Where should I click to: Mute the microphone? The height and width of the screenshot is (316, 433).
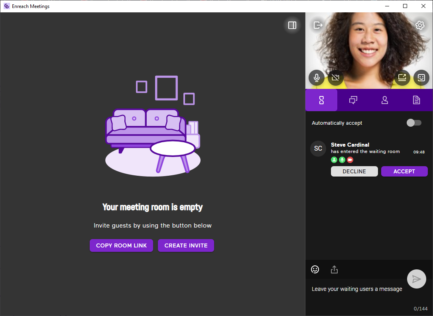click(317, 78)
